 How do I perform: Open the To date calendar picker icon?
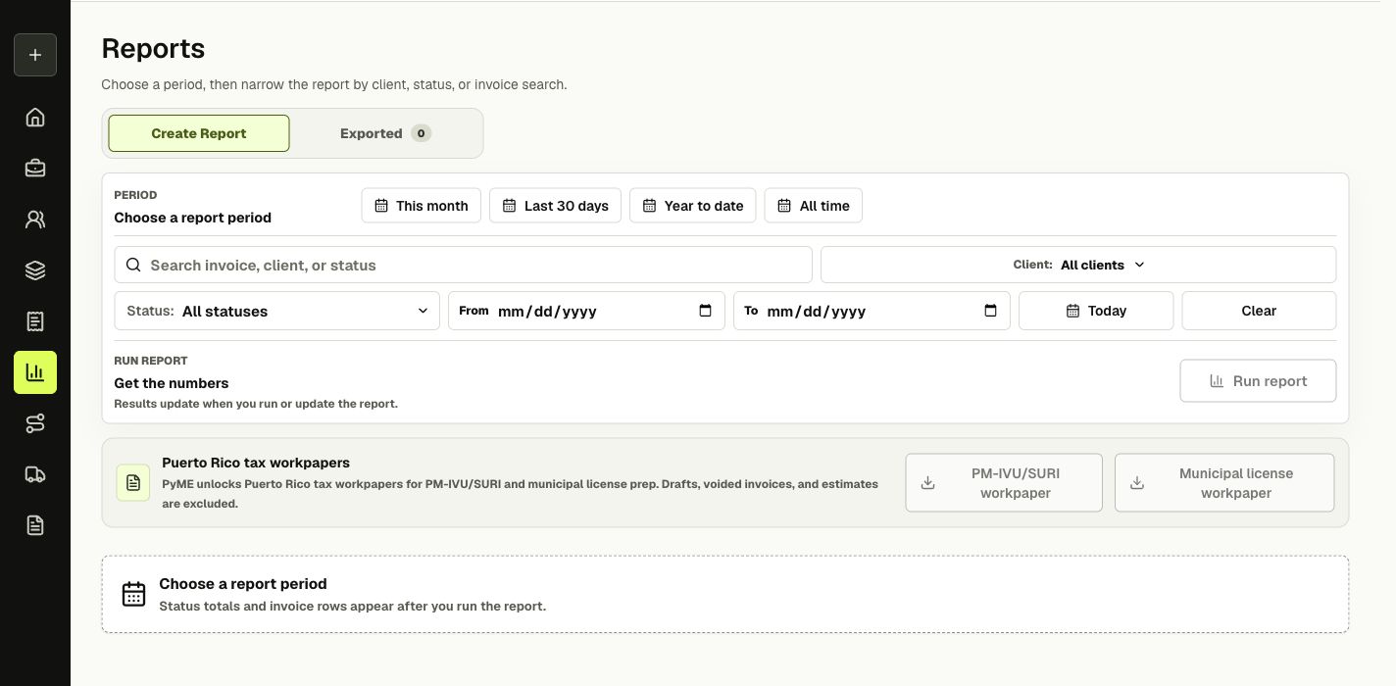pos(990,311)
